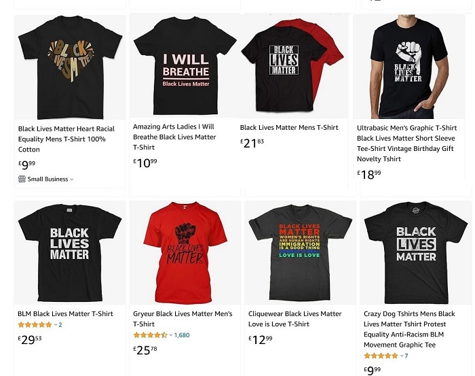The height and width of the screenshot is (376, 475).
Task: Click the red Gryeur fist T-shirt image
Action: pos(185,252)
